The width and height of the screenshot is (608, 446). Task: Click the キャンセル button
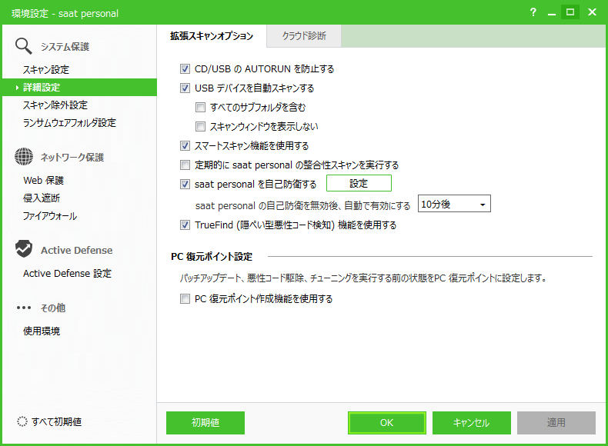tap(472, 423)
